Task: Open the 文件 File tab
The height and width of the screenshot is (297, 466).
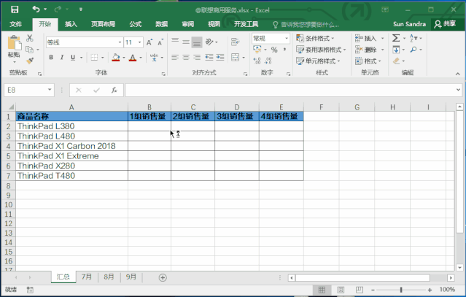Action: tap(15, 24)
